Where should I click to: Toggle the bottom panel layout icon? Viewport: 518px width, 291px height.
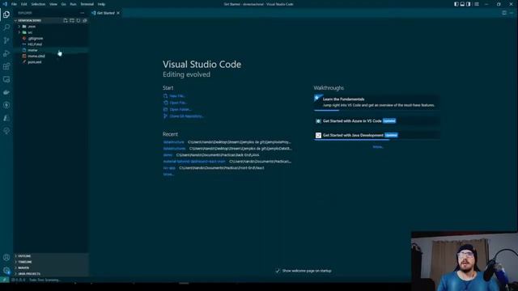(x=462, y=4)
